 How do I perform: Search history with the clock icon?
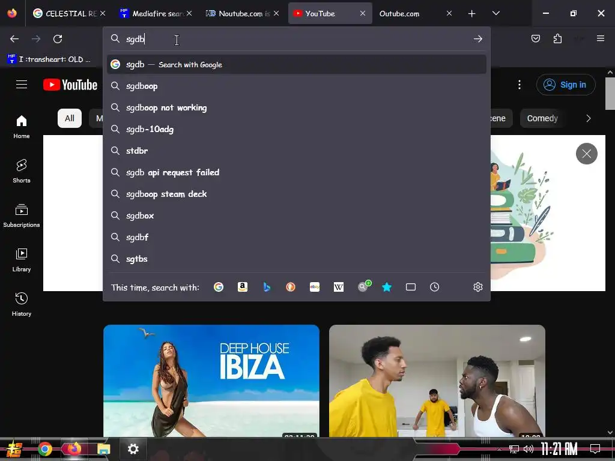click(435, 287)
